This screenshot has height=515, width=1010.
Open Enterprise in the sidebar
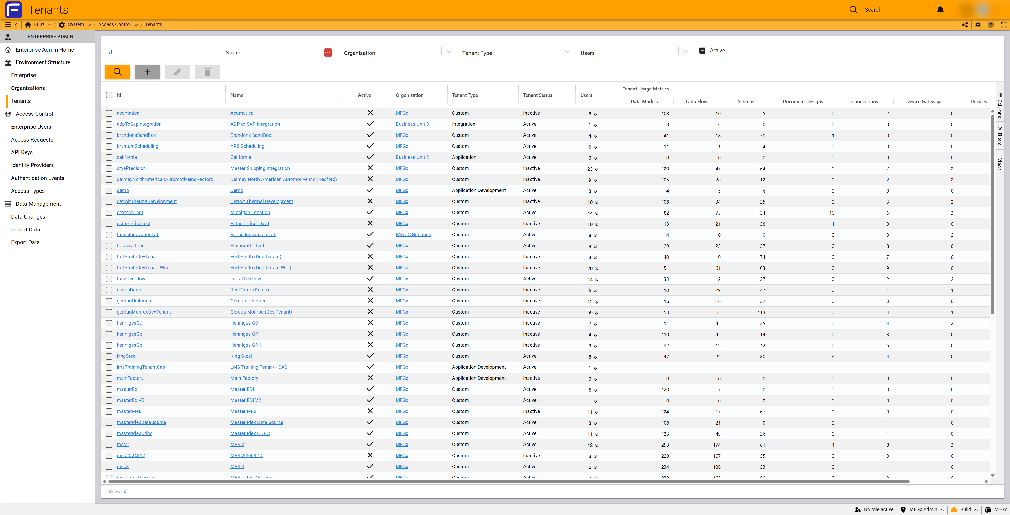[23, 75]
